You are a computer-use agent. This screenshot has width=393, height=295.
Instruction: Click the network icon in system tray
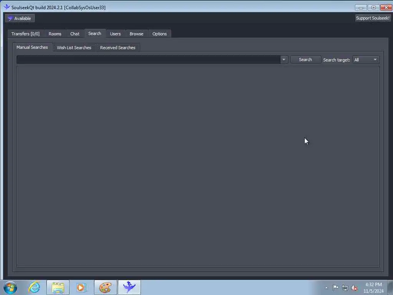point(345,288)
